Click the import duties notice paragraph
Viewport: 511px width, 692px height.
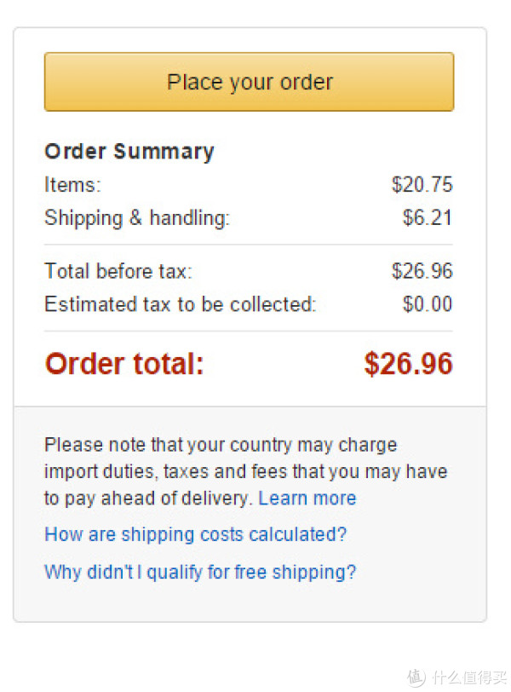click(x=246, y=471)
